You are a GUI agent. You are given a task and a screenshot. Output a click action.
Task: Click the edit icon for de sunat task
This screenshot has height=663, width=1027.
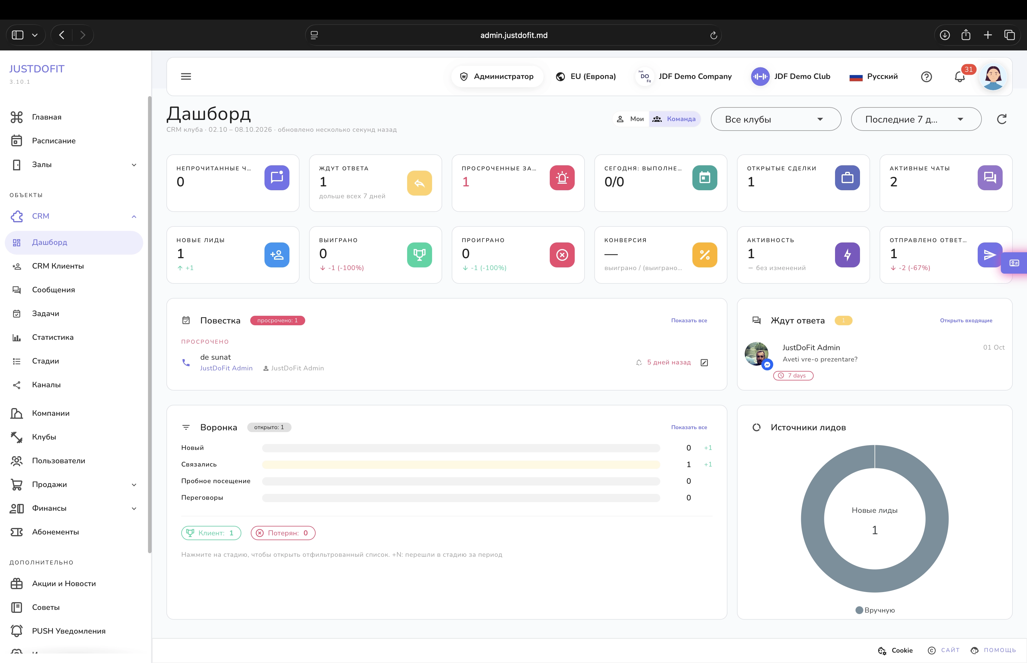pyautogui.click(x=704, y=362)
